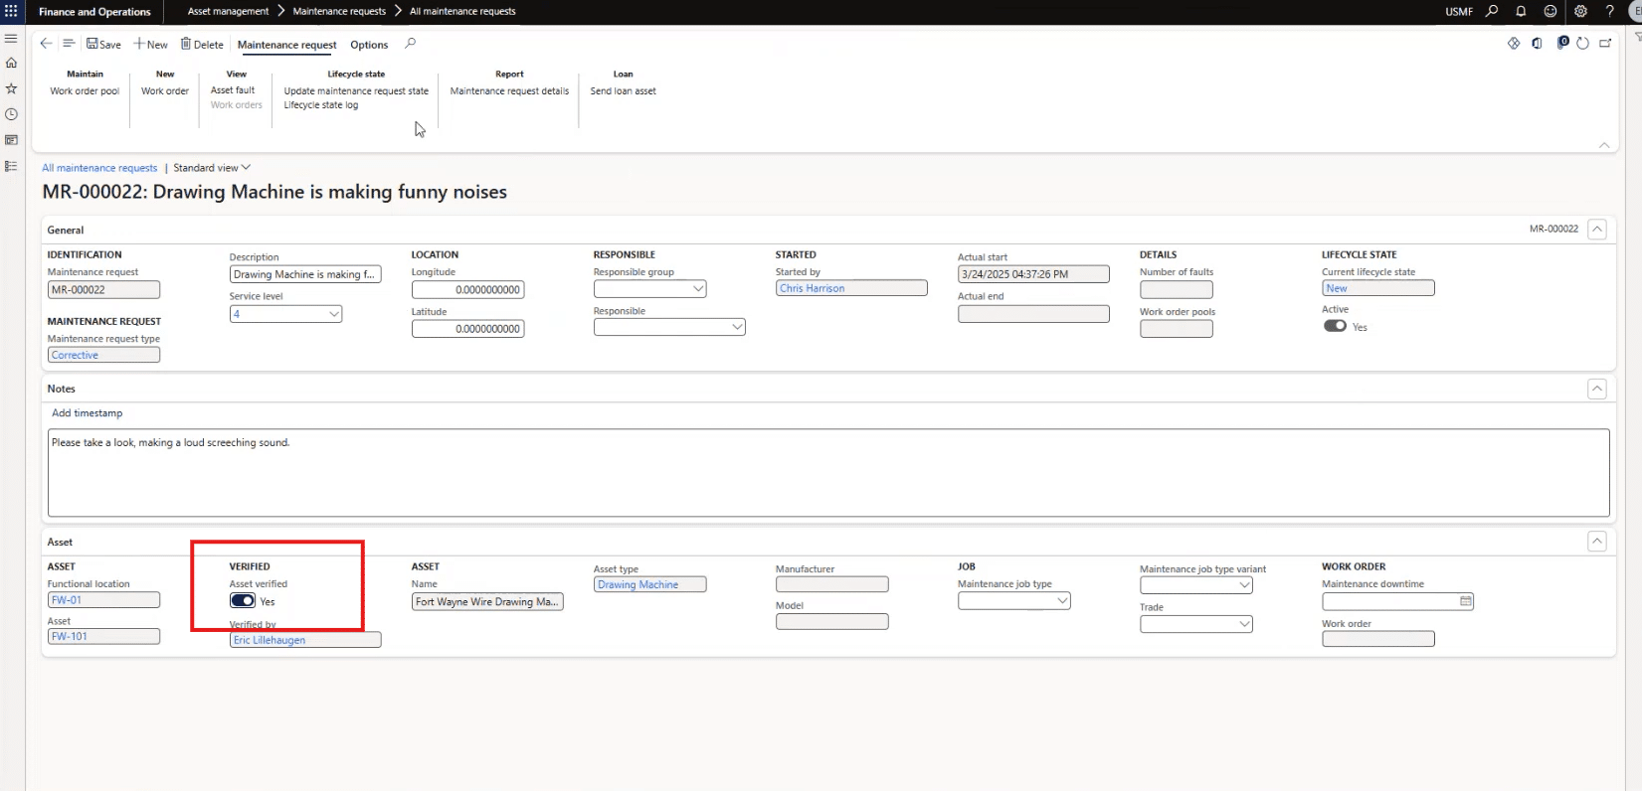Viewport: 1642px width, 791px height.
Task: Open the Chris Harrison link
Action: 812,288
